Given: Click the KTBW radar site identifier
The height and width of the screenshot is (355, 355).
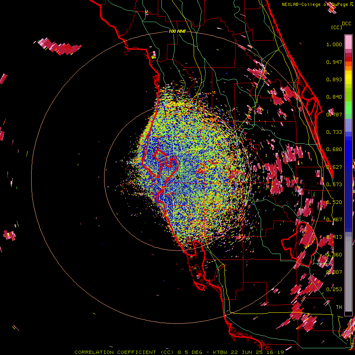Looking at the screenshot, I should 221,352.
